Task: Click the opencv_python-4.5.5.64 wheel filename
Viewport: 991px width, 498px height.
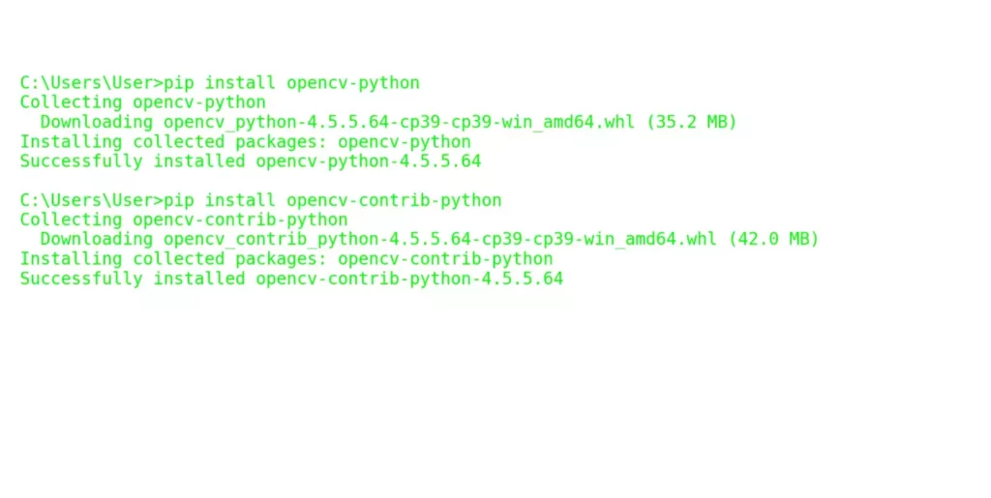Action: (399, 122)
